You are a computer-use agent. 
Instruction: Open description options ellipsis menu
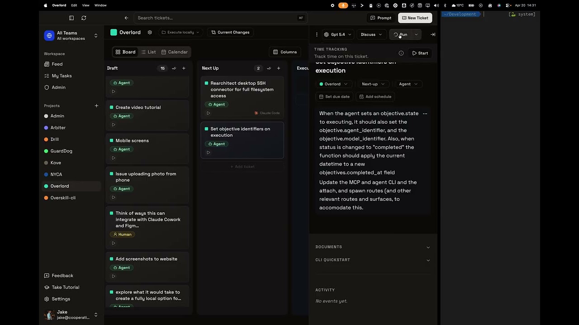[425, 114]
